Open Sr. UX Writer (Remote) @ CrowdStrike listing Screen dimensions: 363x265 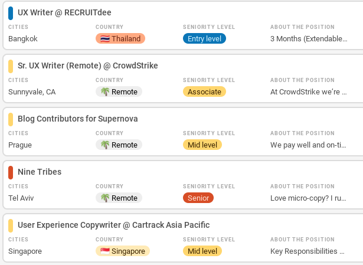click(x=87, y=66)
